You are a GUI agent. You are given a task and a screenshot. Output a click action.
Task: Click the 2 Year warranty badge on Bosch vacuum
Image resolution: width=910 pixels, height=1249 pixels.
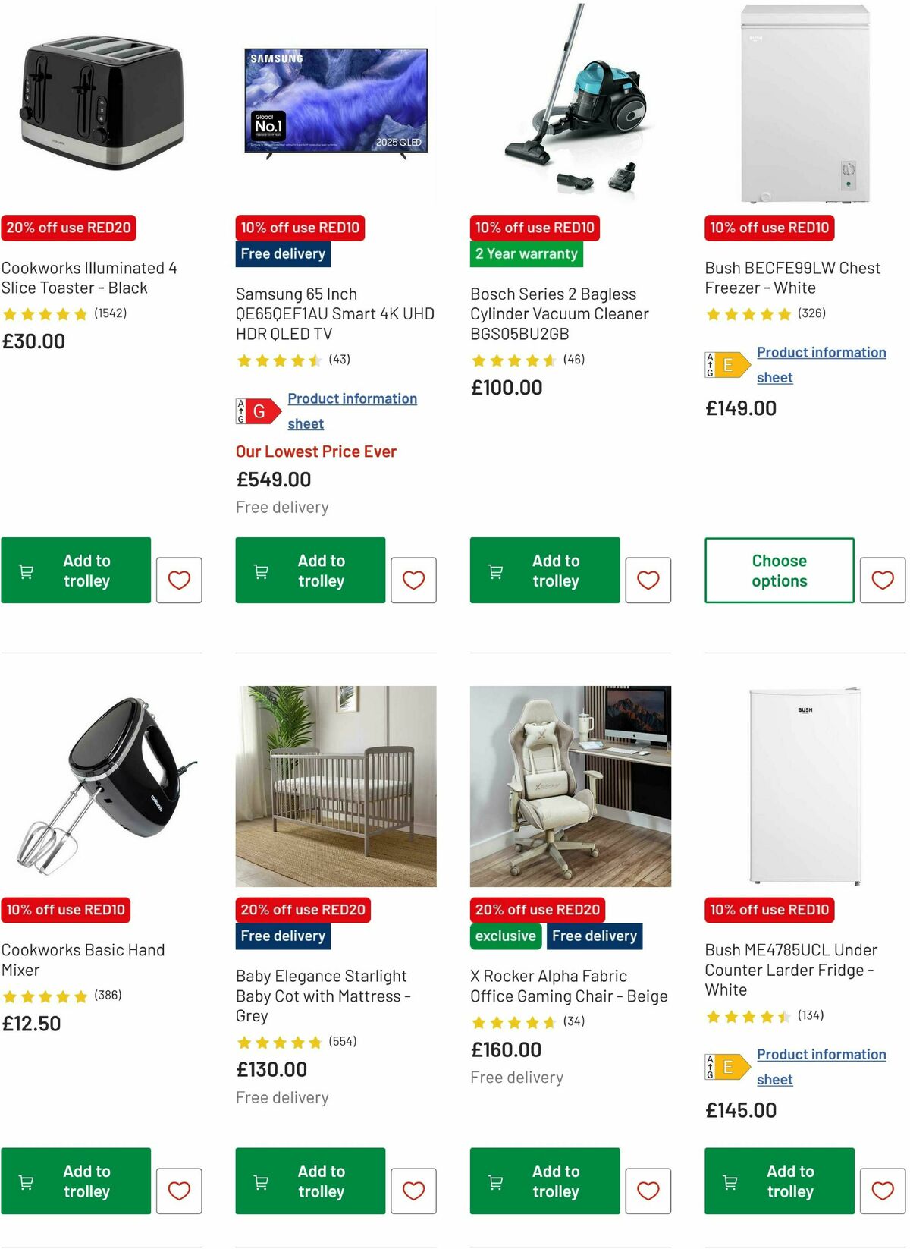[x=526, y=254]
